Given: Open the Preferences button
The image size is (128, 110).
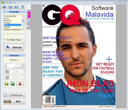Looking at the screenshot, I should coord(14,95).
